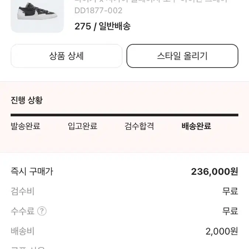Click the DD1877-002 model number
The image size is (249, 249).
(x=98, y=11)
